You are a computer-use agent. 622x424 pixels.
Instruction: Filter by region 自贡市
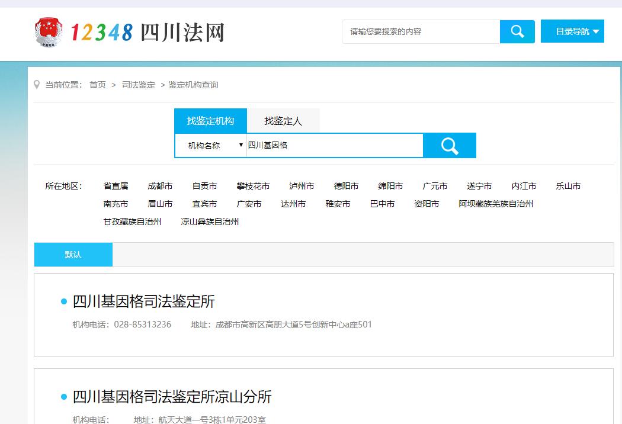click(205, 186)
